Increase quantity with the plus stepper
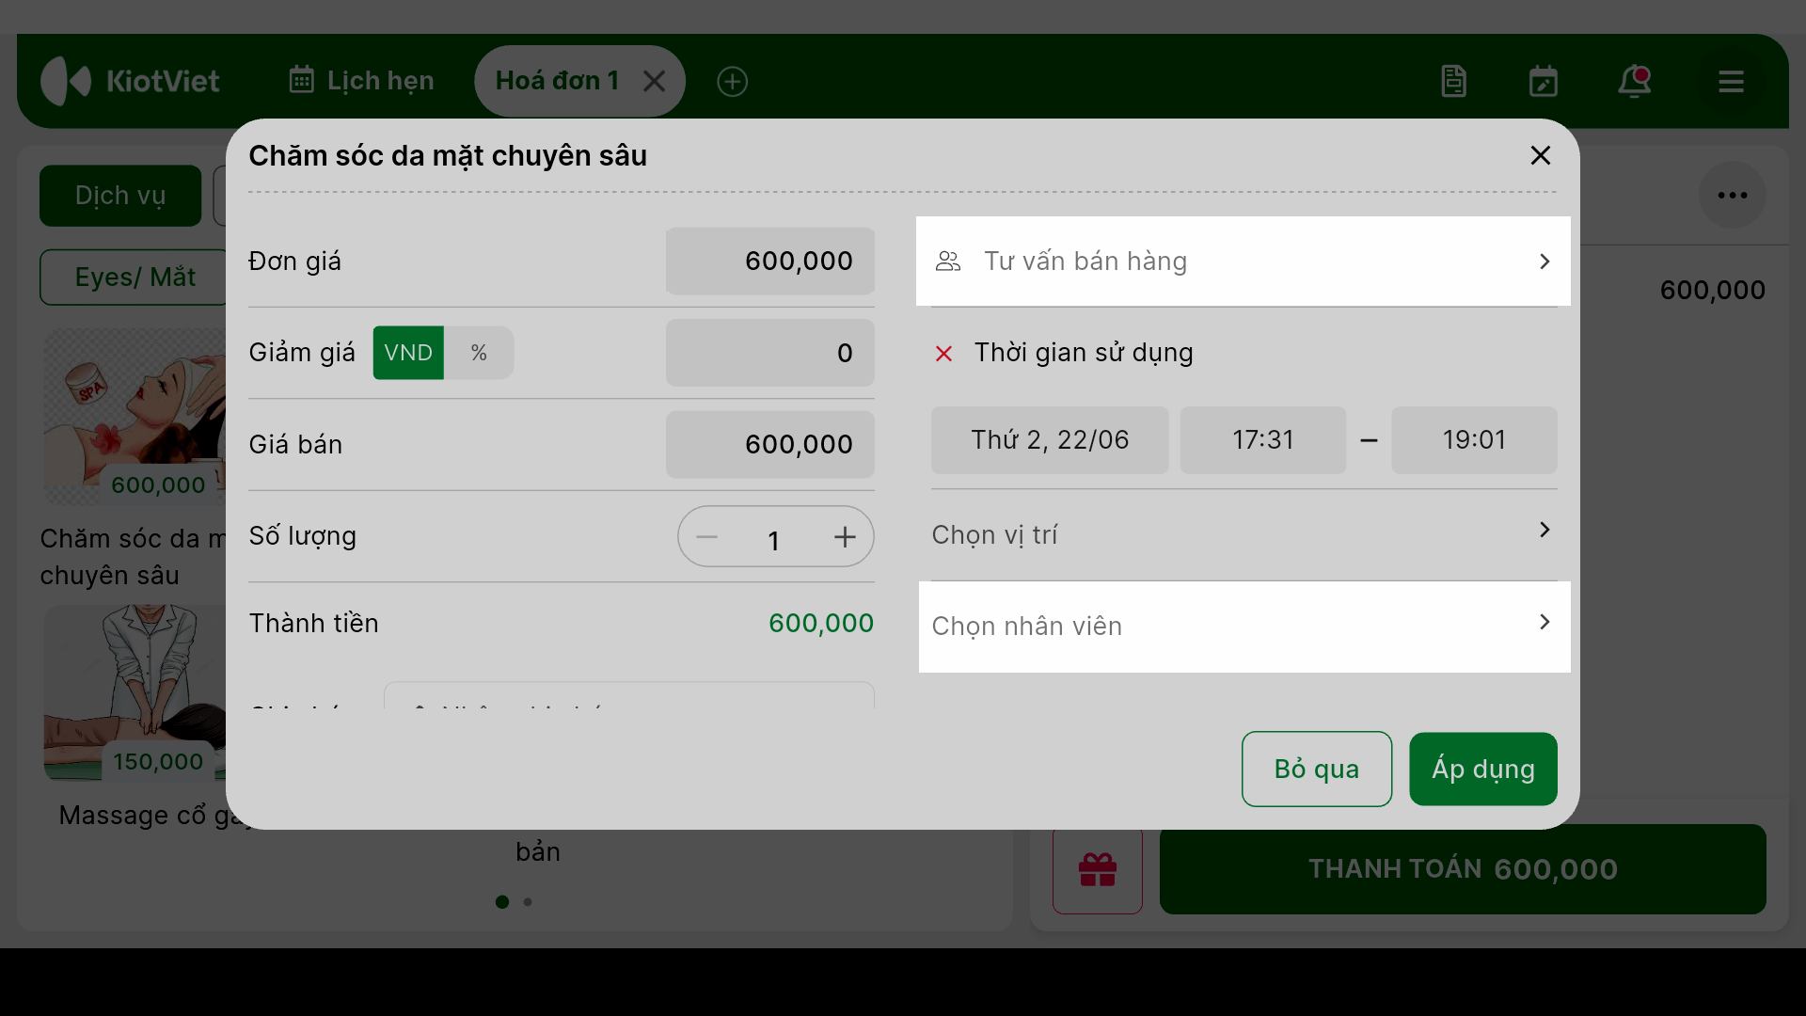Image resolution: width=1806 pixels, height=1016 pixels. click(x=845, y=537)
